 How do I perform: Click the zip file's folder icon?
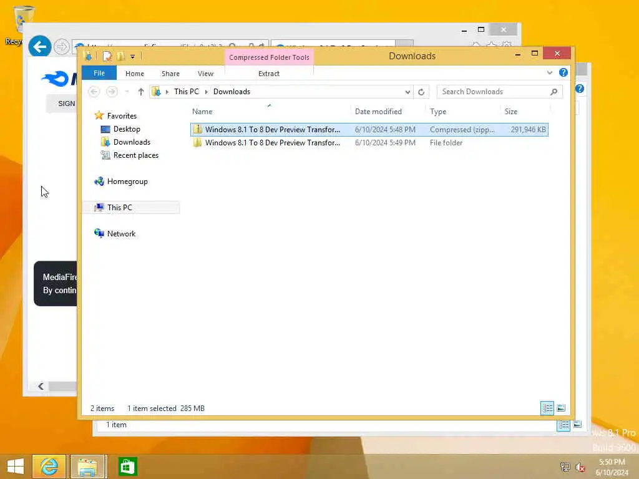pos(198,130)
